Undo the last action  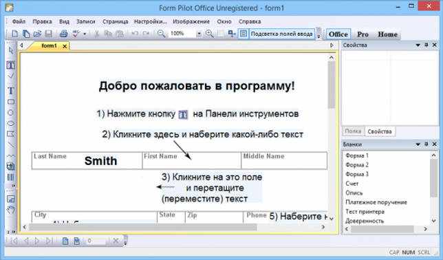[135, 34]
